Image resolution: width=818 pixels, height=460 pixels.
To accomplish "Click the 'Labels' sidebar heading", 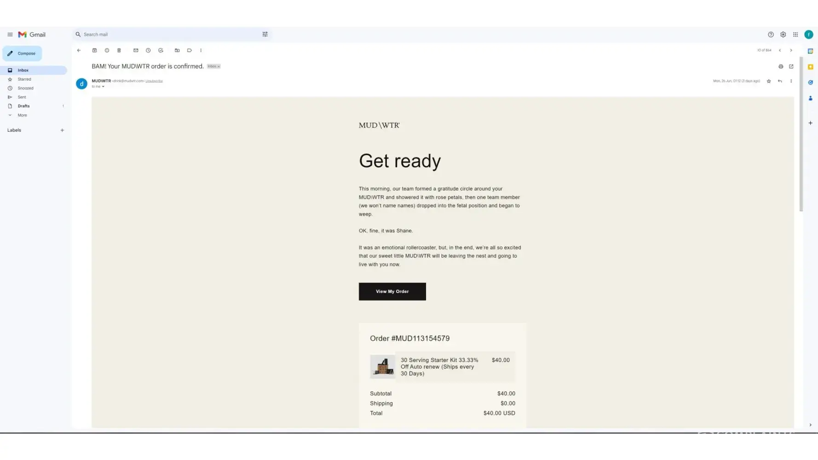I will pos(14,130).
